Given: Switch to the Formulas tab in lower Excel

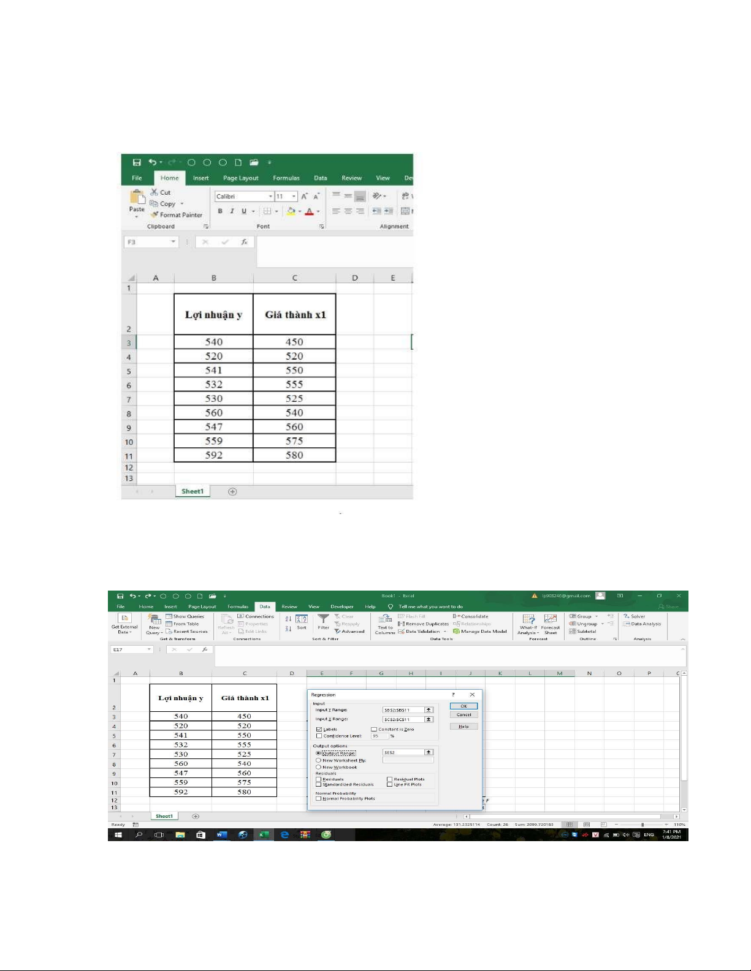Looking at the screenshot, I should tap(238, 606).
